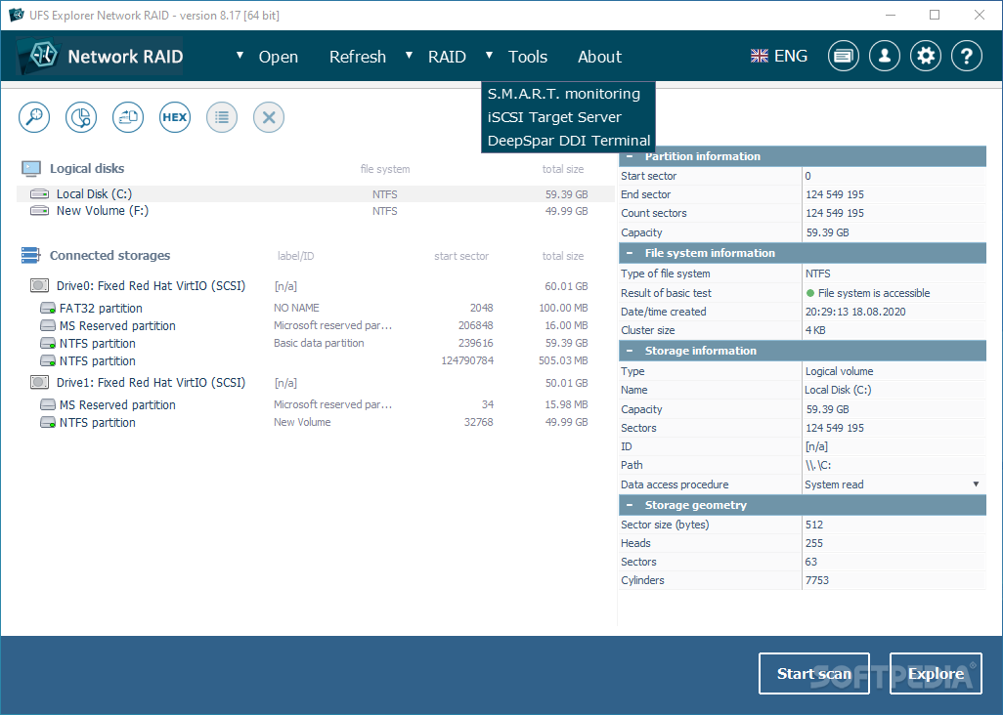
Task: Click the New Volume (F:) drive icon
Action: tap(40, 211)
